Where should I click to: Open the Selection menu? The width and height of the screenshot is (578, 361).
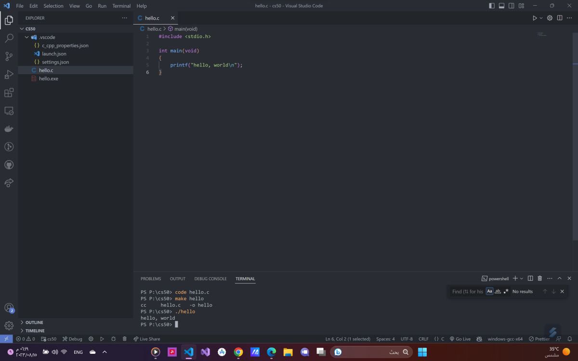(x=53, y=6)
